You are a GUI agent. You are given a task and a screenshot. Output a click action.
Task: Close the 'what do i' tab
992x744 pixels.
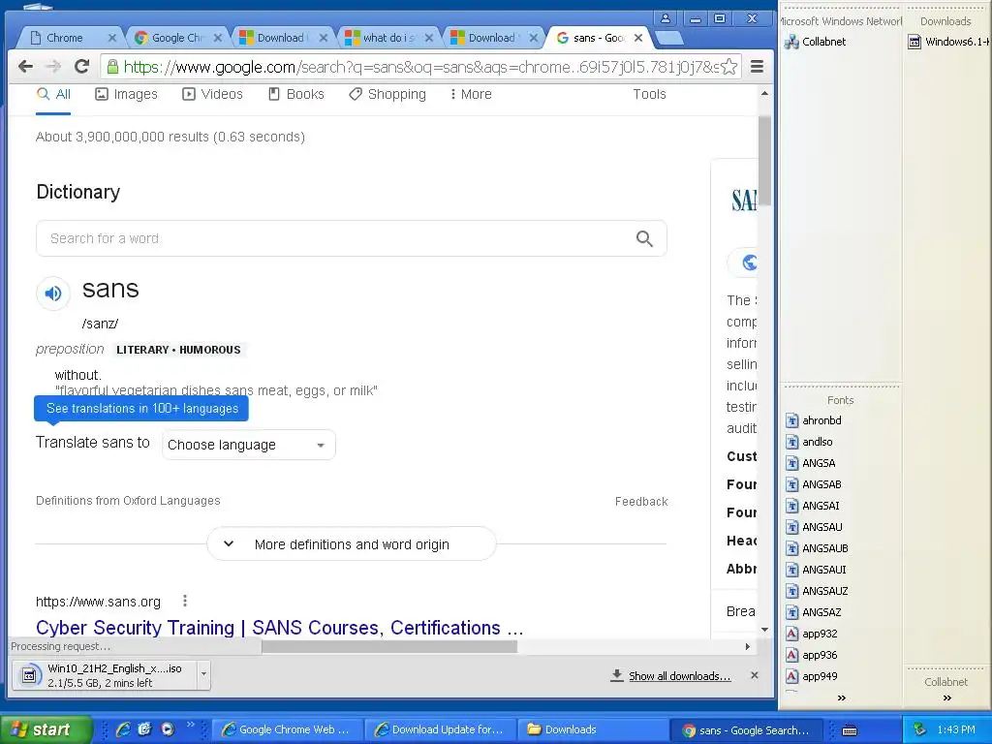click(x=429, y=38)
